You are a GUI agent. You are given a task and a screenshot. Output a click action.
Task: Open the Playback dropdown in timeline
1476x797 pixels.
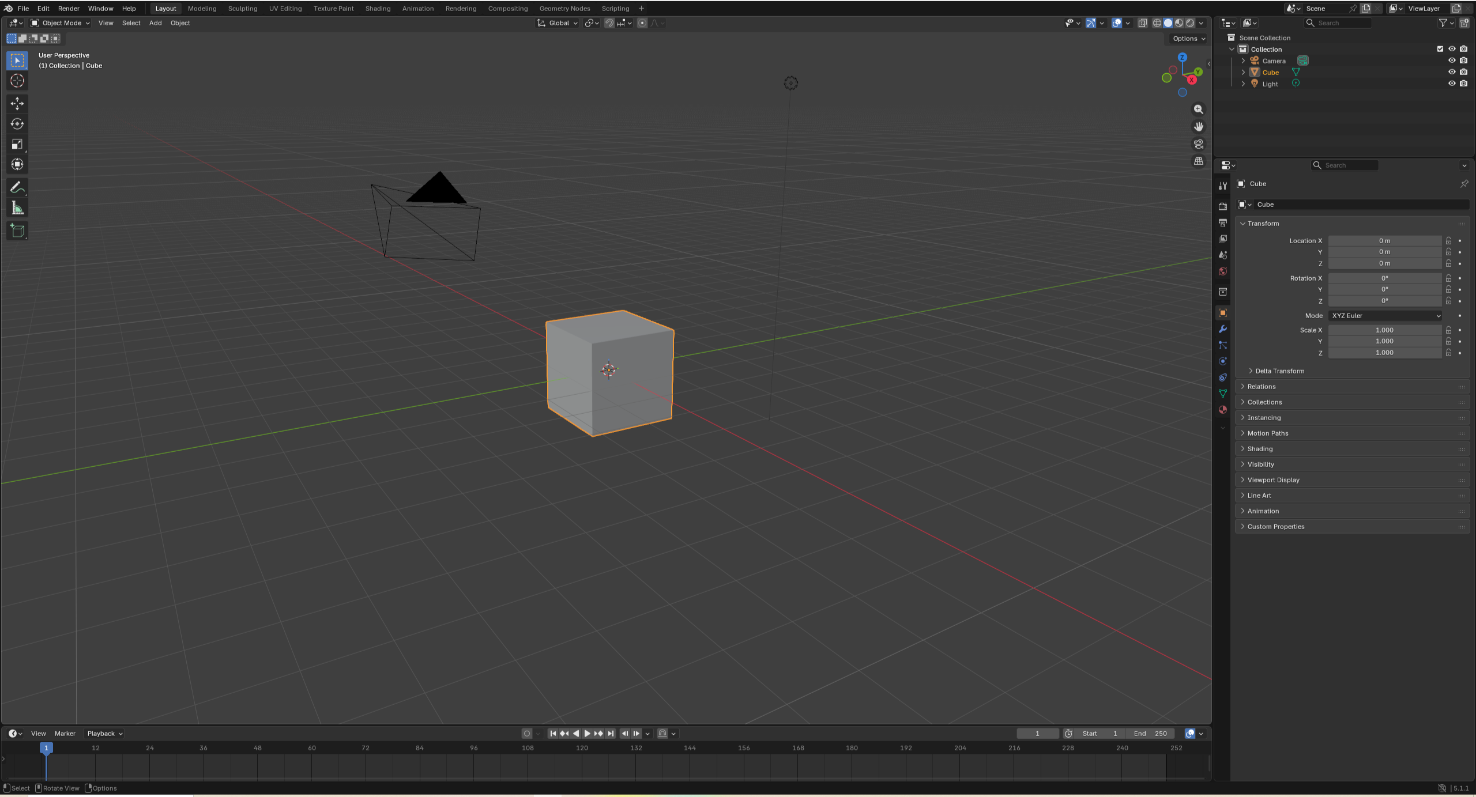coord(104,734)
